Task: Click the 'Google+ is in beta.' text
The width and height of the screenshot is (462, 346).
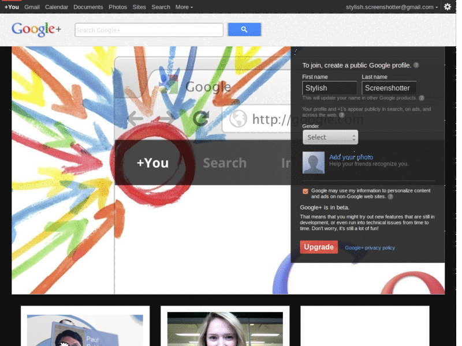Action: click(325, 208)
